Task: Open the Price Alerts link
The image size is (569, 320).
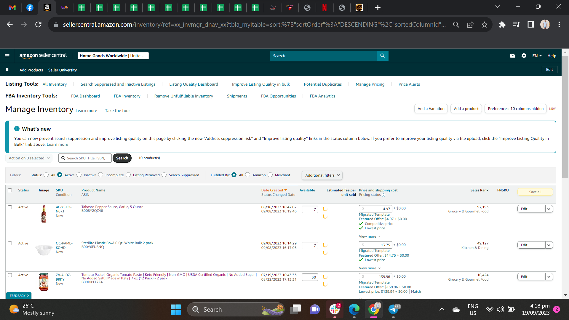Action: (409, 84)
